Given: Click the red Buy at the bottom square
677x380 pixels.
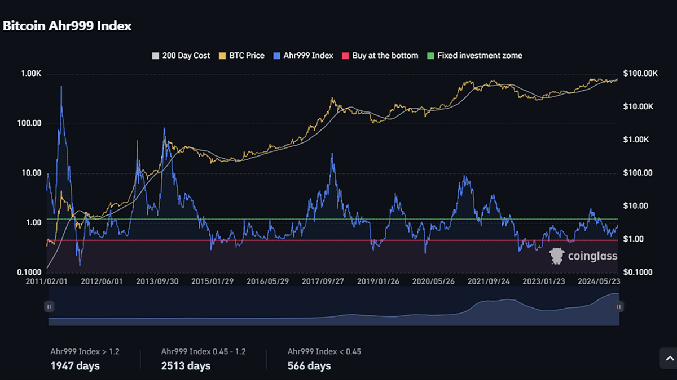Looking at the screenshot, I should (344, 55).
